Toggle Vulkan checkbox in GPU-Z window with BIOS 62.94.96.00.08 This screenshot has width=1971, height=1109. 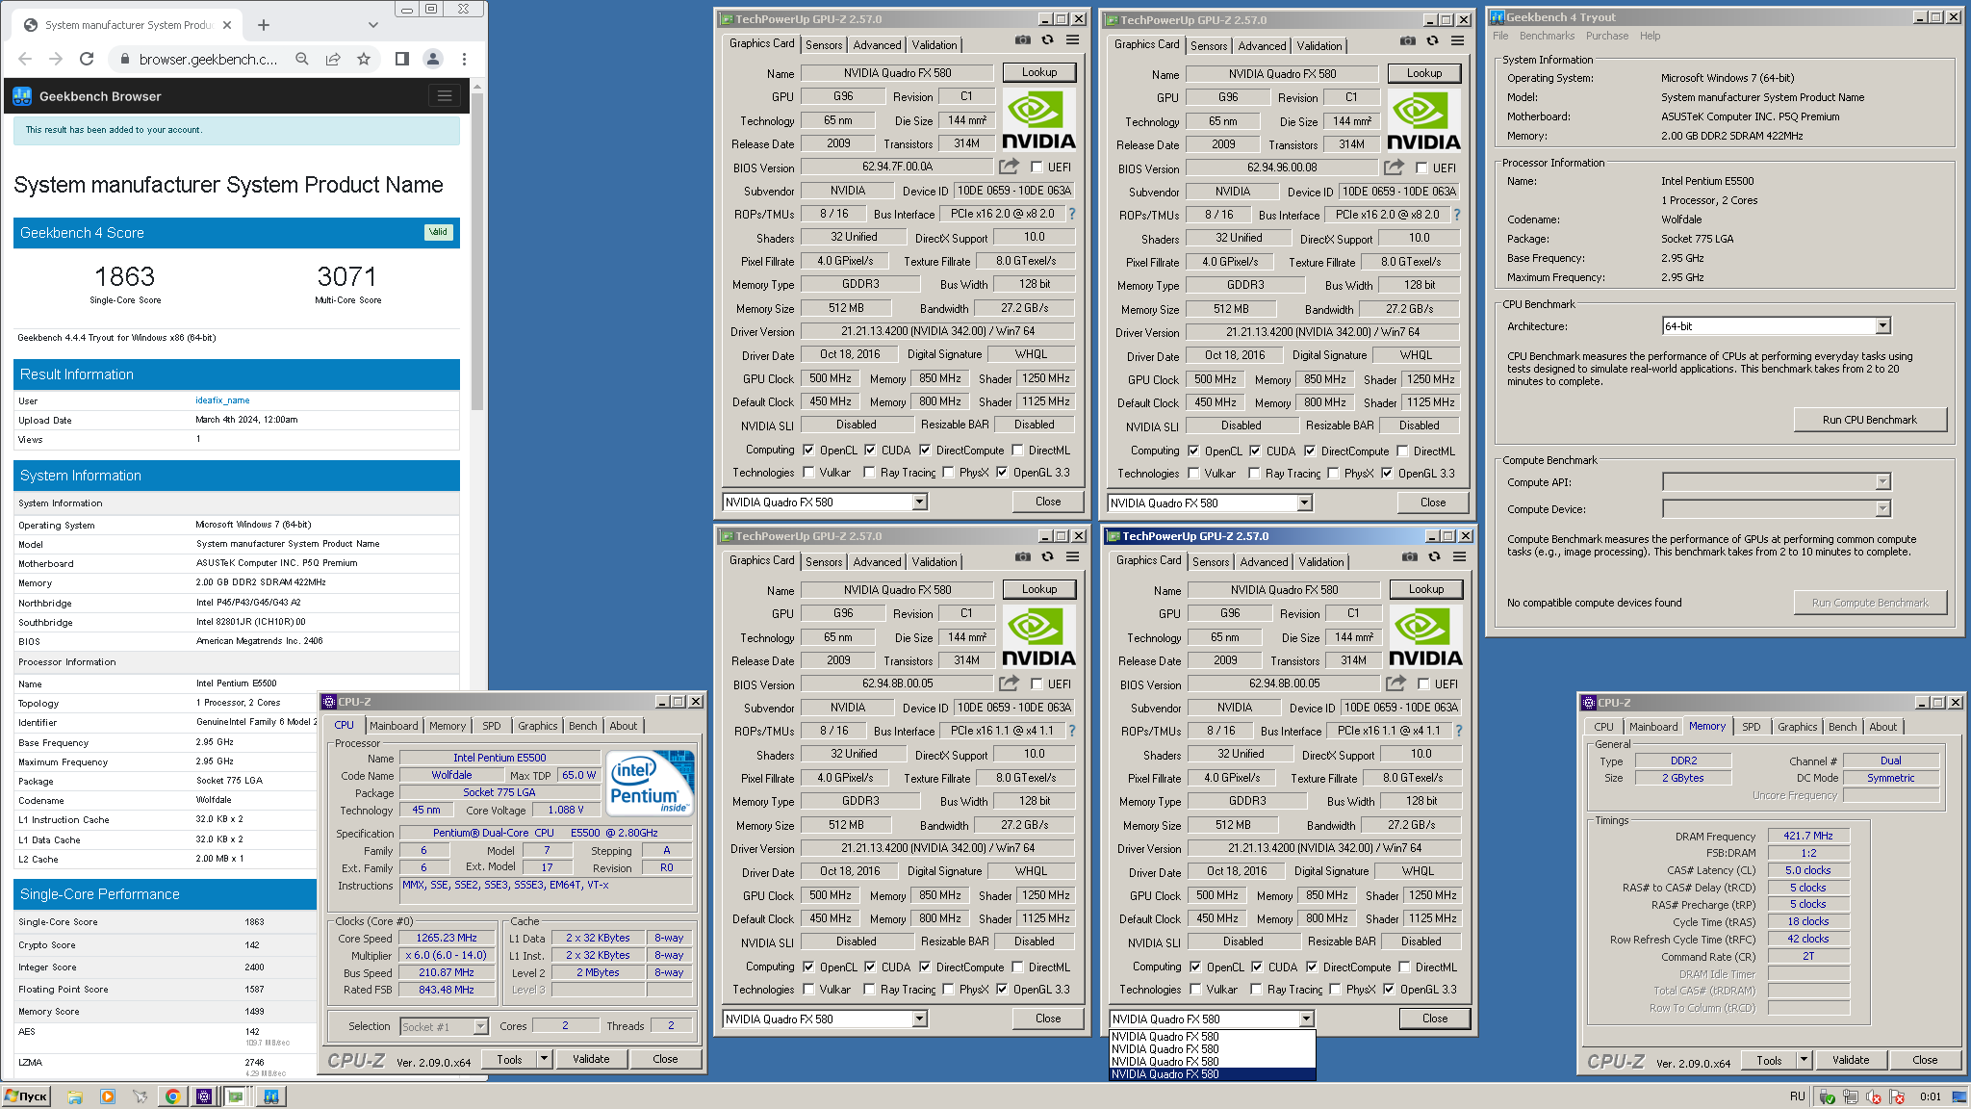point(1193,473)
